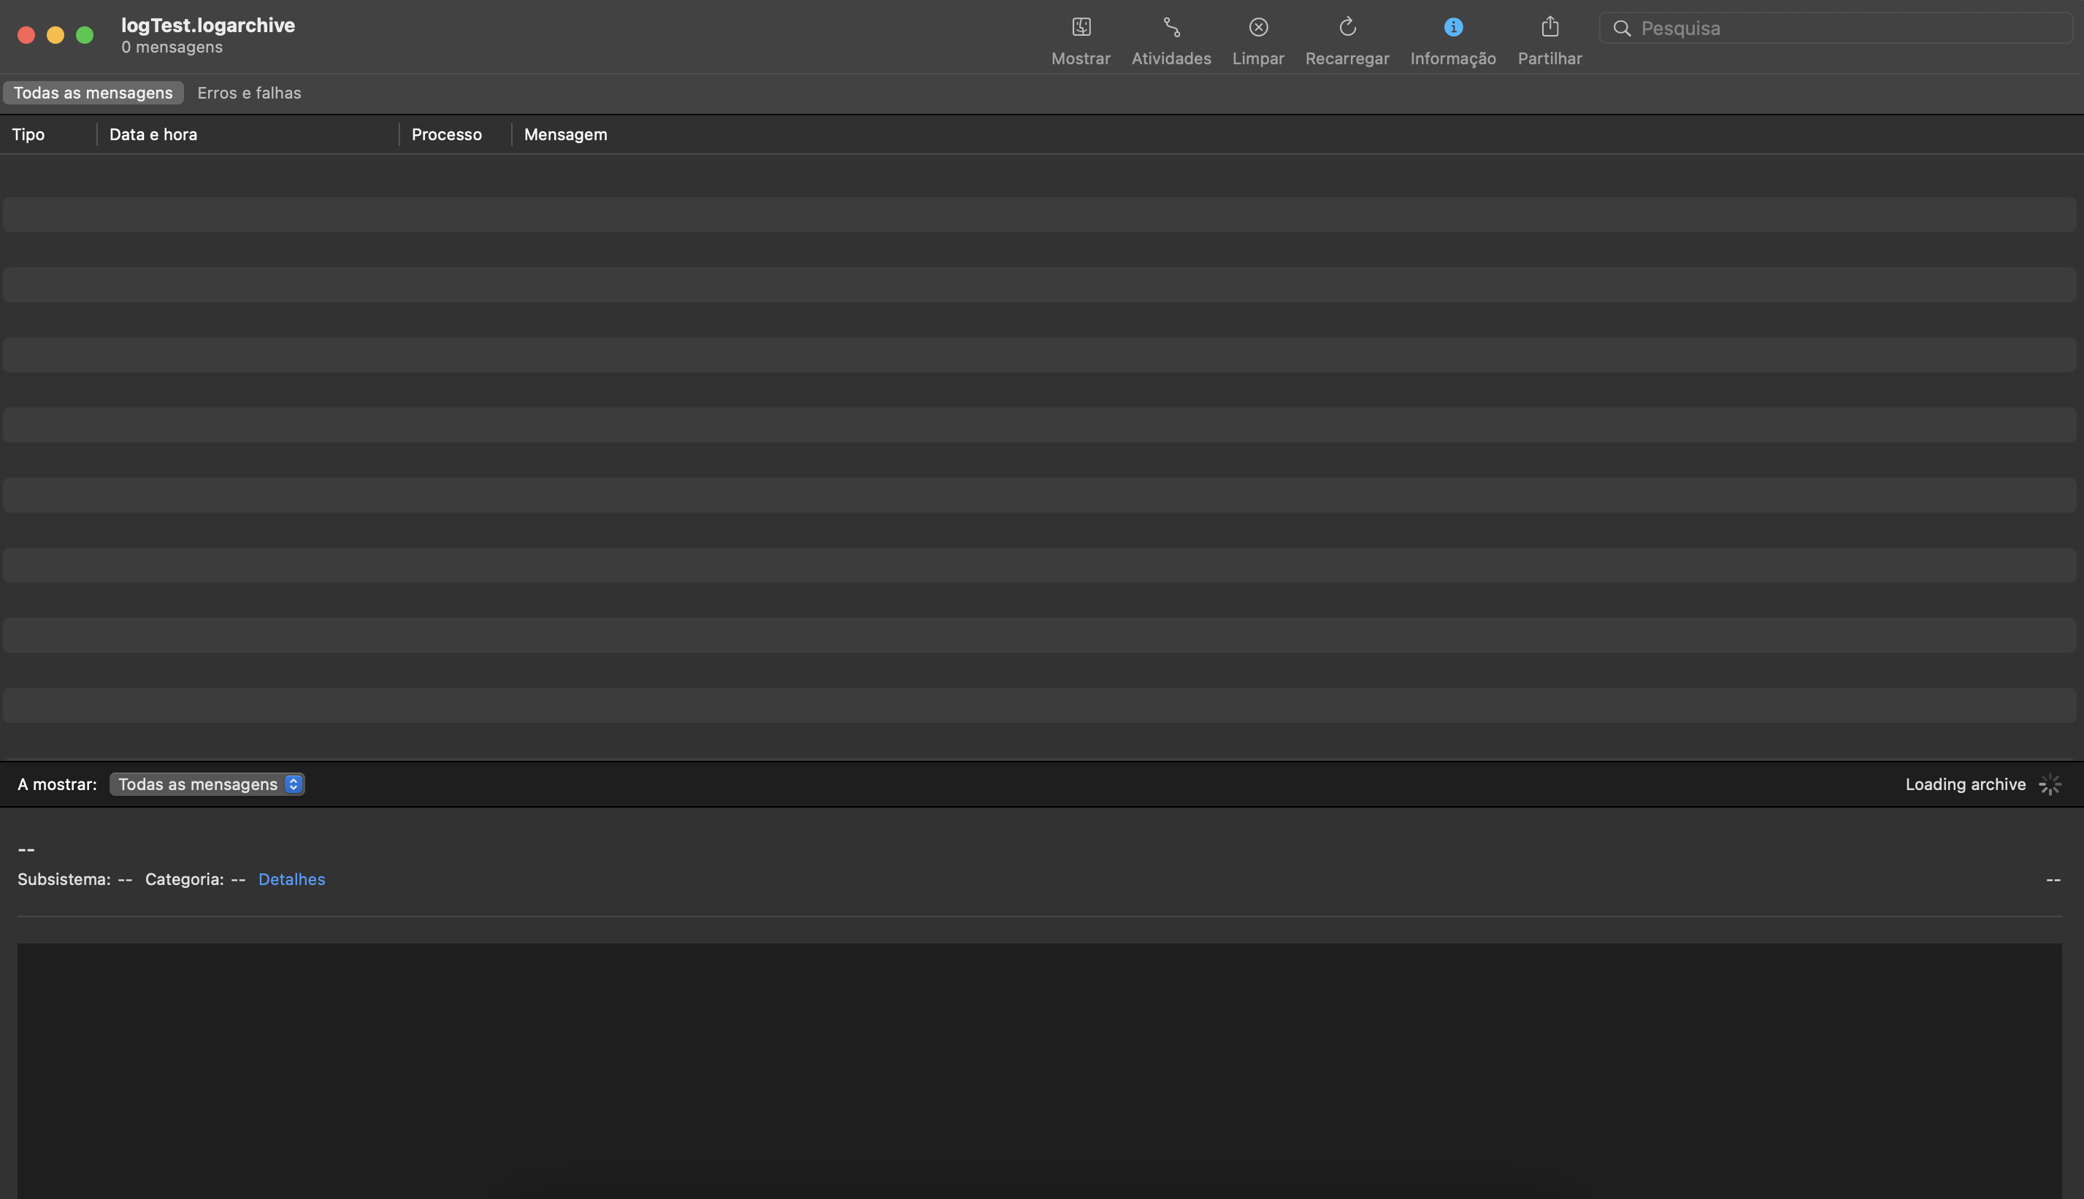The height and width of the screenshot is (1199, 2084).
Task: Click the magnifier icon in search field
Action: [x=1621, y=28]
